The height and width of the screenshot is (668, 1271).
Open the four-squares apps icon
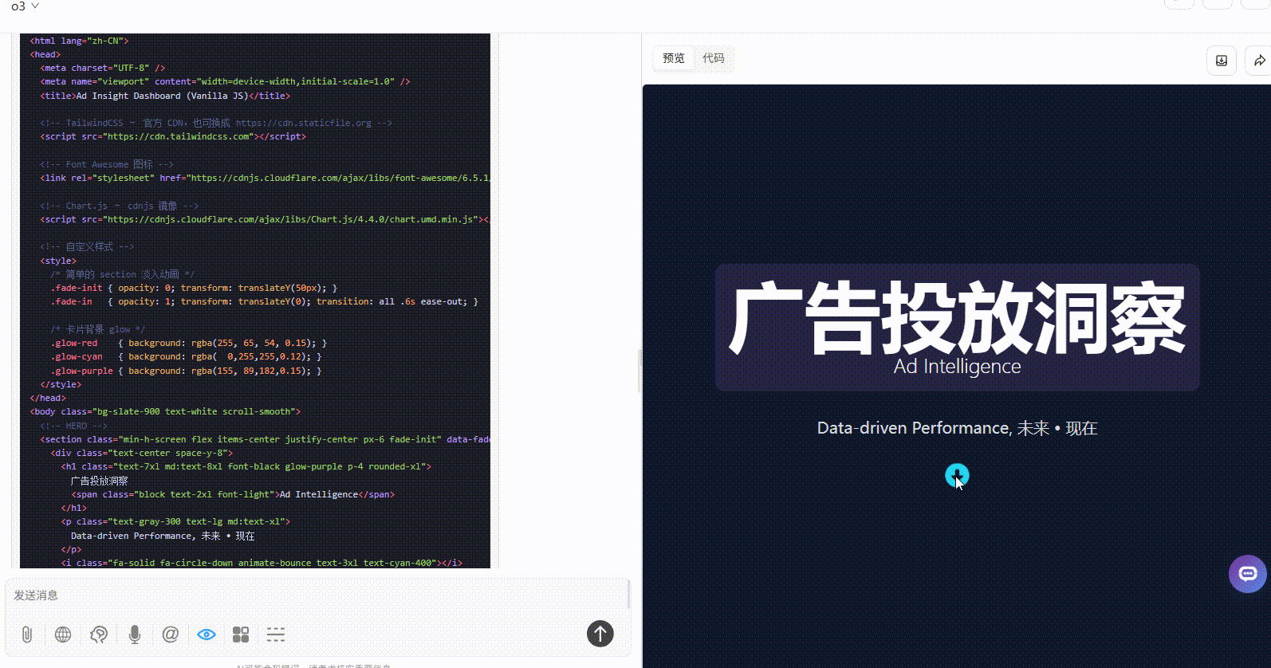pos(241,635)
